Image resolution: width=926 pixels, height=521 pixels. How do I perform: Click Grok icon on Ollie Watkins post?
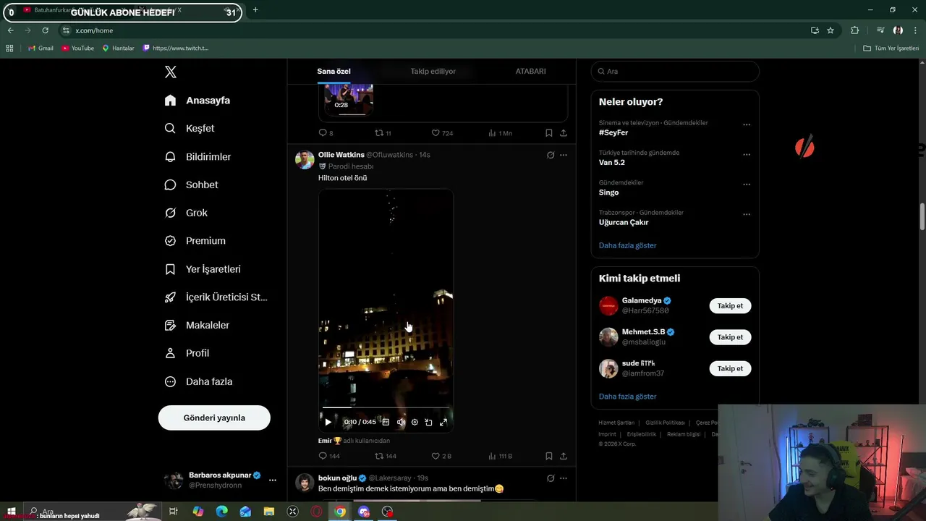(551, 155)
